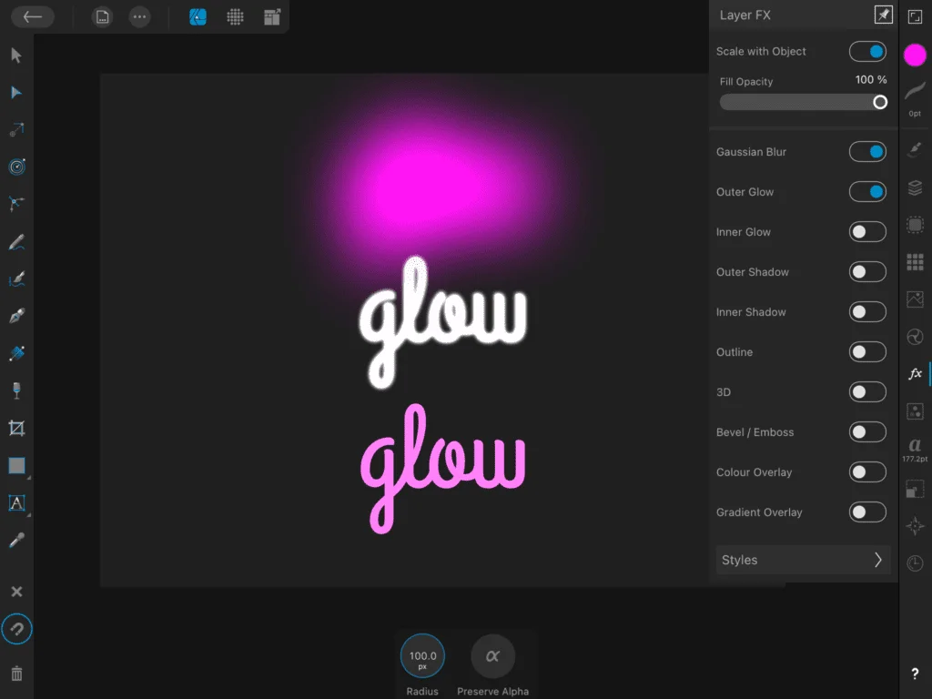This screenshot has width=932, height=699.
Task: Switch to the Pixel persona
Action: (235, 16)
